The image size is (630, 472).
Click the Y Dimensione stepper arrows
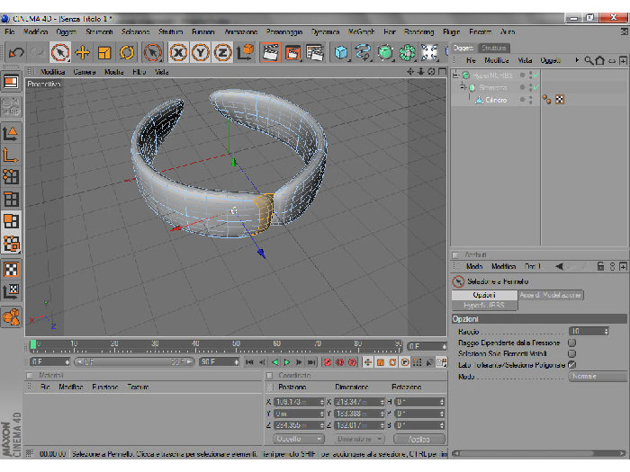[382, 414]
